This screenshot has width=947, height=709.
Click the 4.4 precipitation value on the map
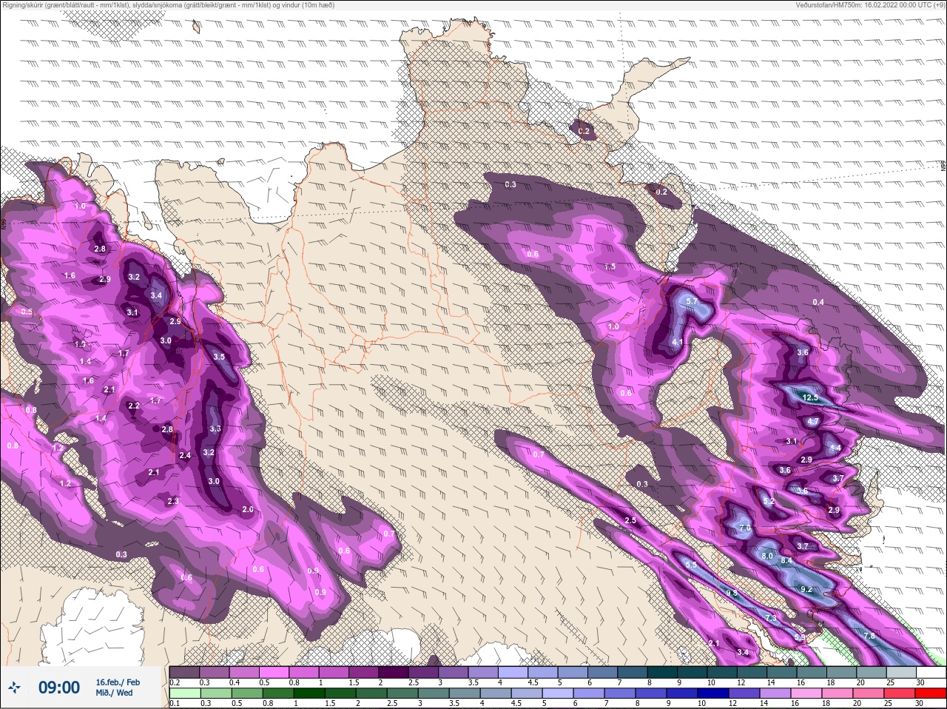(835, 448)
